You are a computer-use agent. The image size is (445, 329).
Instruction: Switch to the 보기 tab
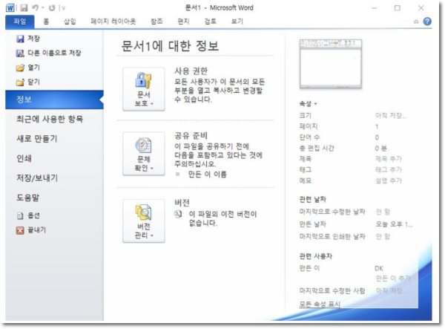[x=237, y=22]
